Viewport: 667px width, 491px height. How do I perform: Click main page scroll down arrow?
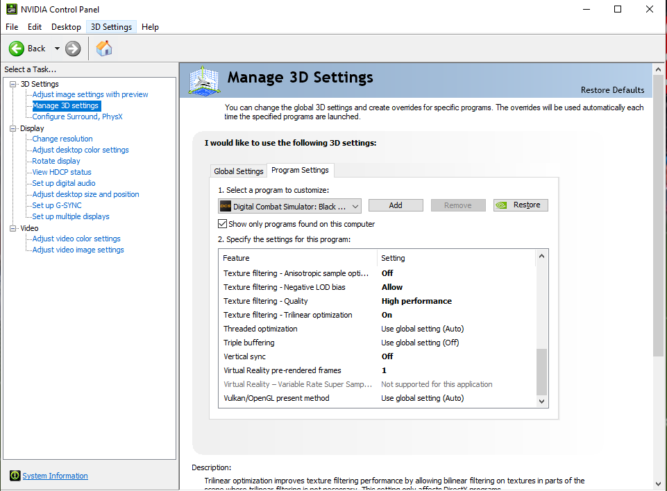(x=658, y=484)
